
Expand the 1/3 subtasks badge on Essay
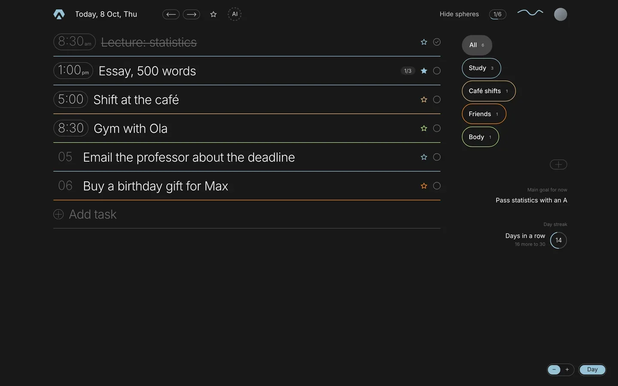point(408,71)
